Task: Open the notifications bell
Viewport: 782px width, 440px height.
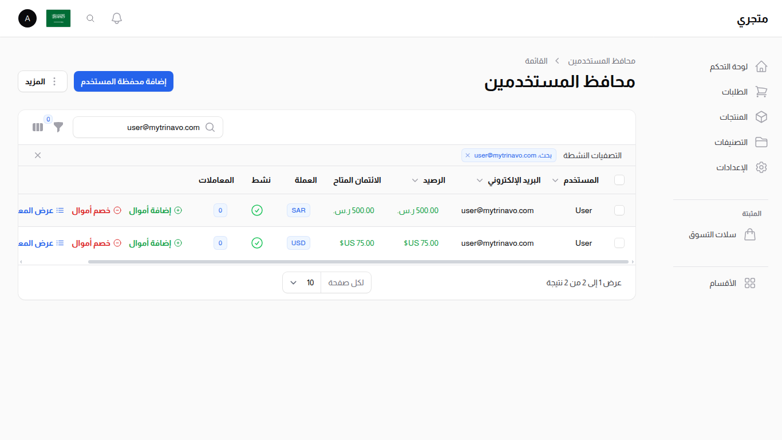Action: click(x=116, y=18)
